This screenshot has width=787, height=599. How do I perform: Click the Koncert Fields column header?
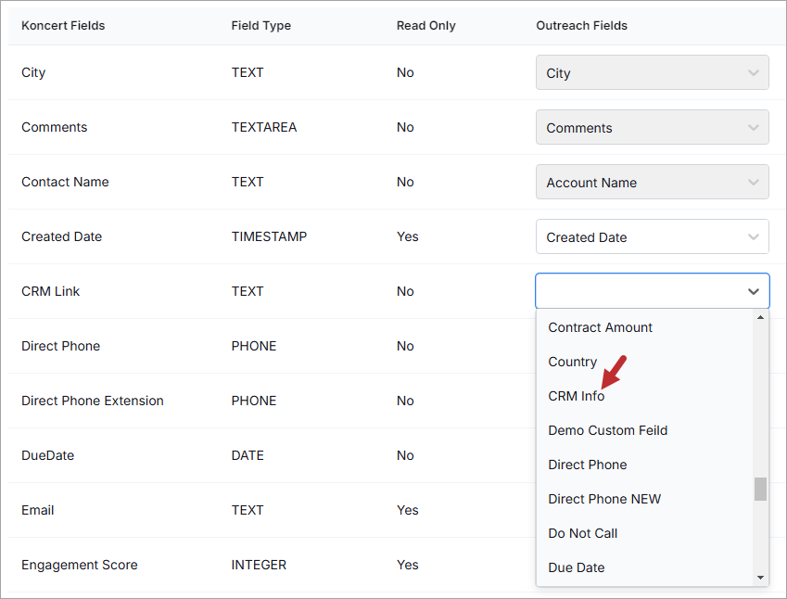[x=63, y=26]
